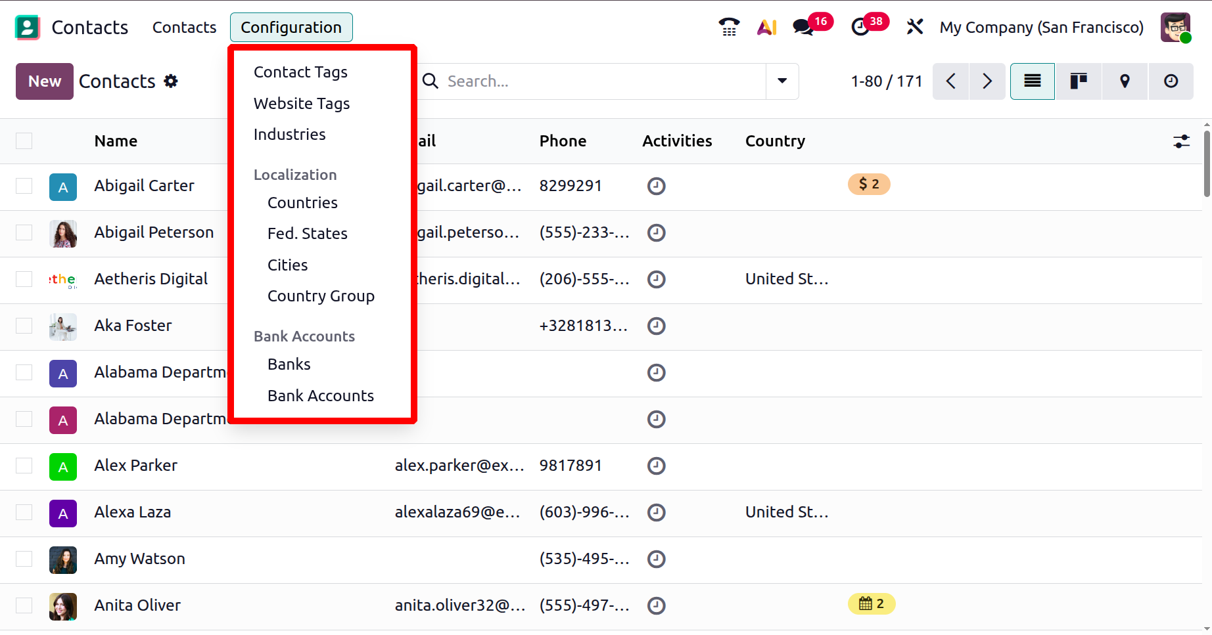Check the Abigail Carter row checkbox
1212x635 pixels.
tap(24, 186)
